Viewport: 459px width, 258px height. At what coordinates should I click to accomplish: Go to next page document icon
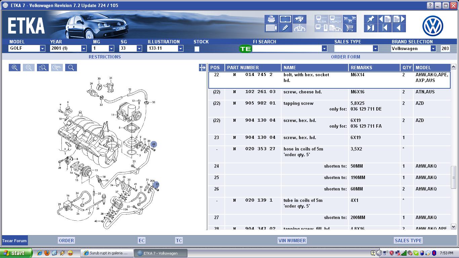[399, 19]
